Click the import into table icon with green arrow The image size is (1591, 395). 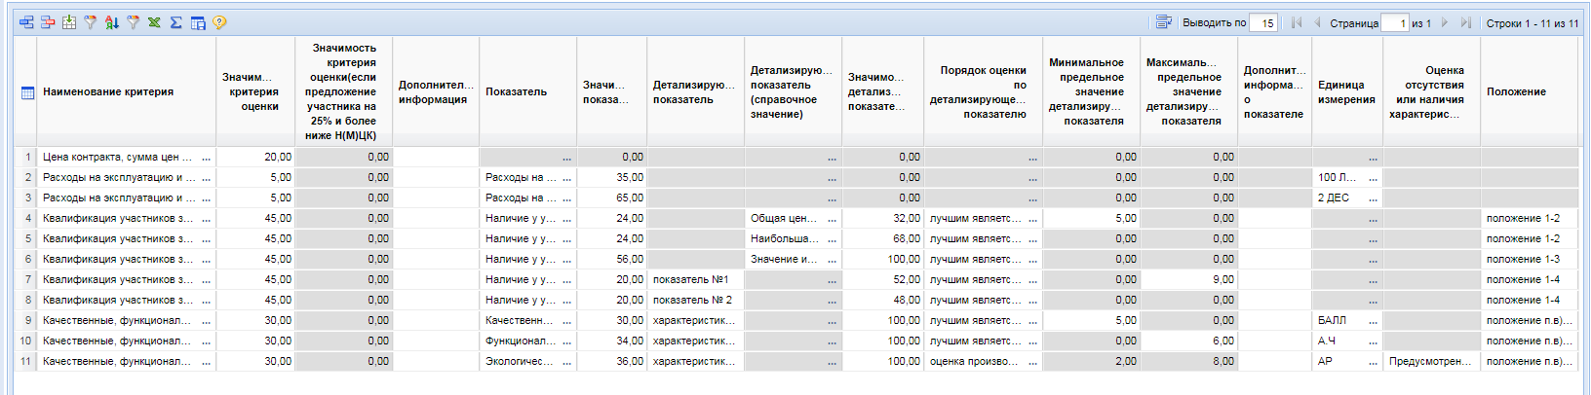(69, 22)
